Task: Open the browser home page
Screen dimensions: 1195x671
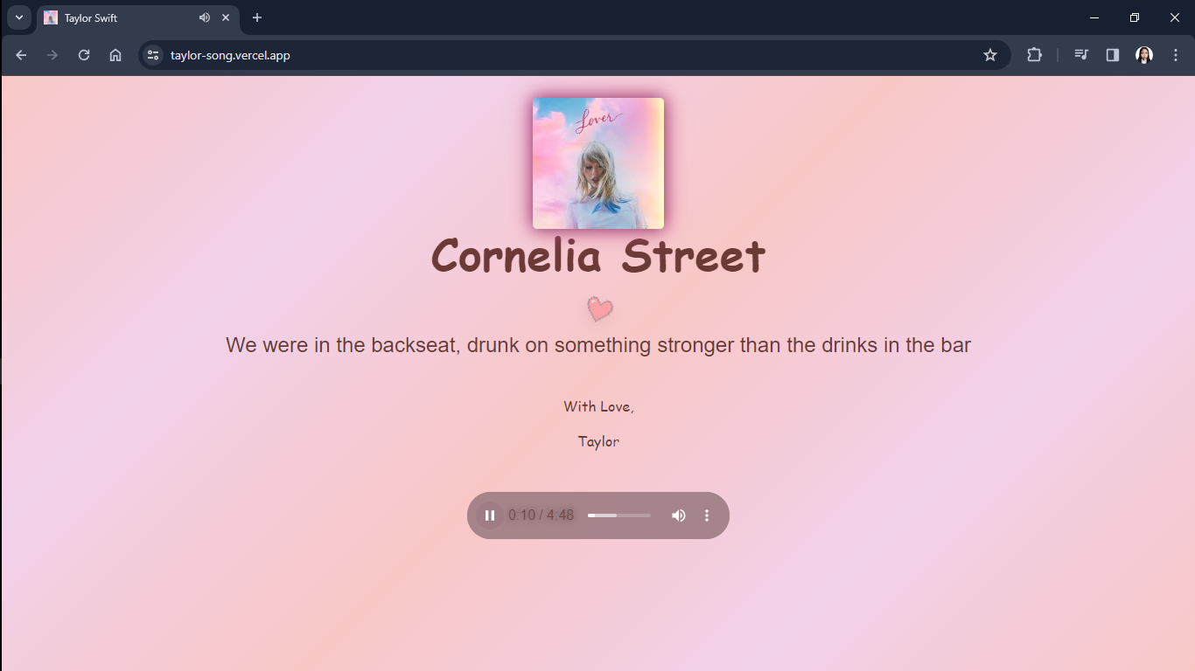Action: [x=115, y=55]
